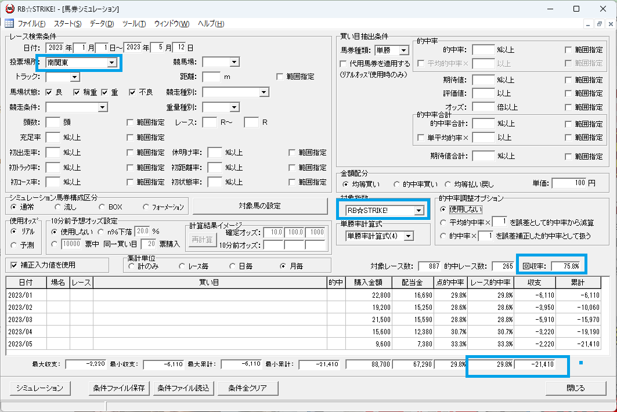
Task: Expand the 競馬場 dropdown
Action: [x=234, y=62]
